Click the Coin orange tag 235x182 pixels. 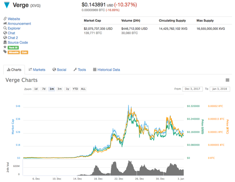pos(24,52)
